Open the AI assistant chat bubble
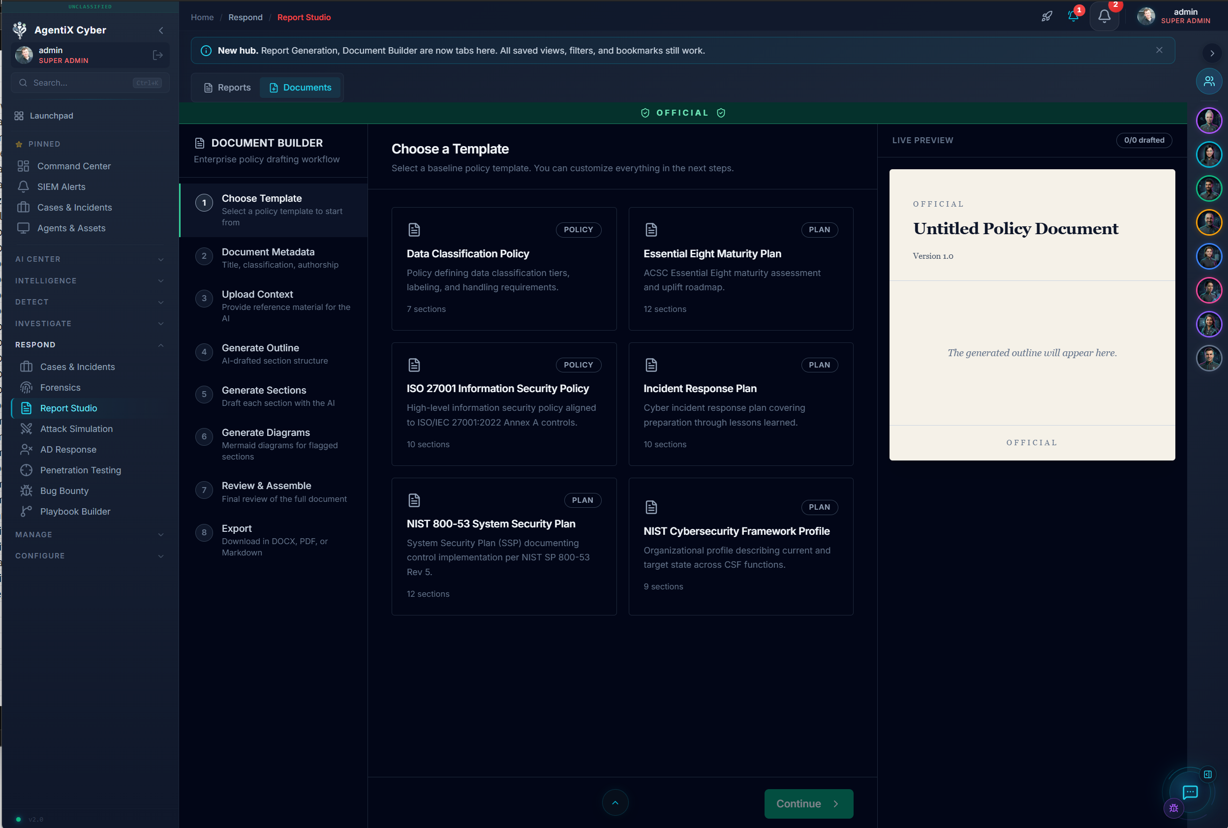The image size is (1228, 828). (x=1190, y=793)
